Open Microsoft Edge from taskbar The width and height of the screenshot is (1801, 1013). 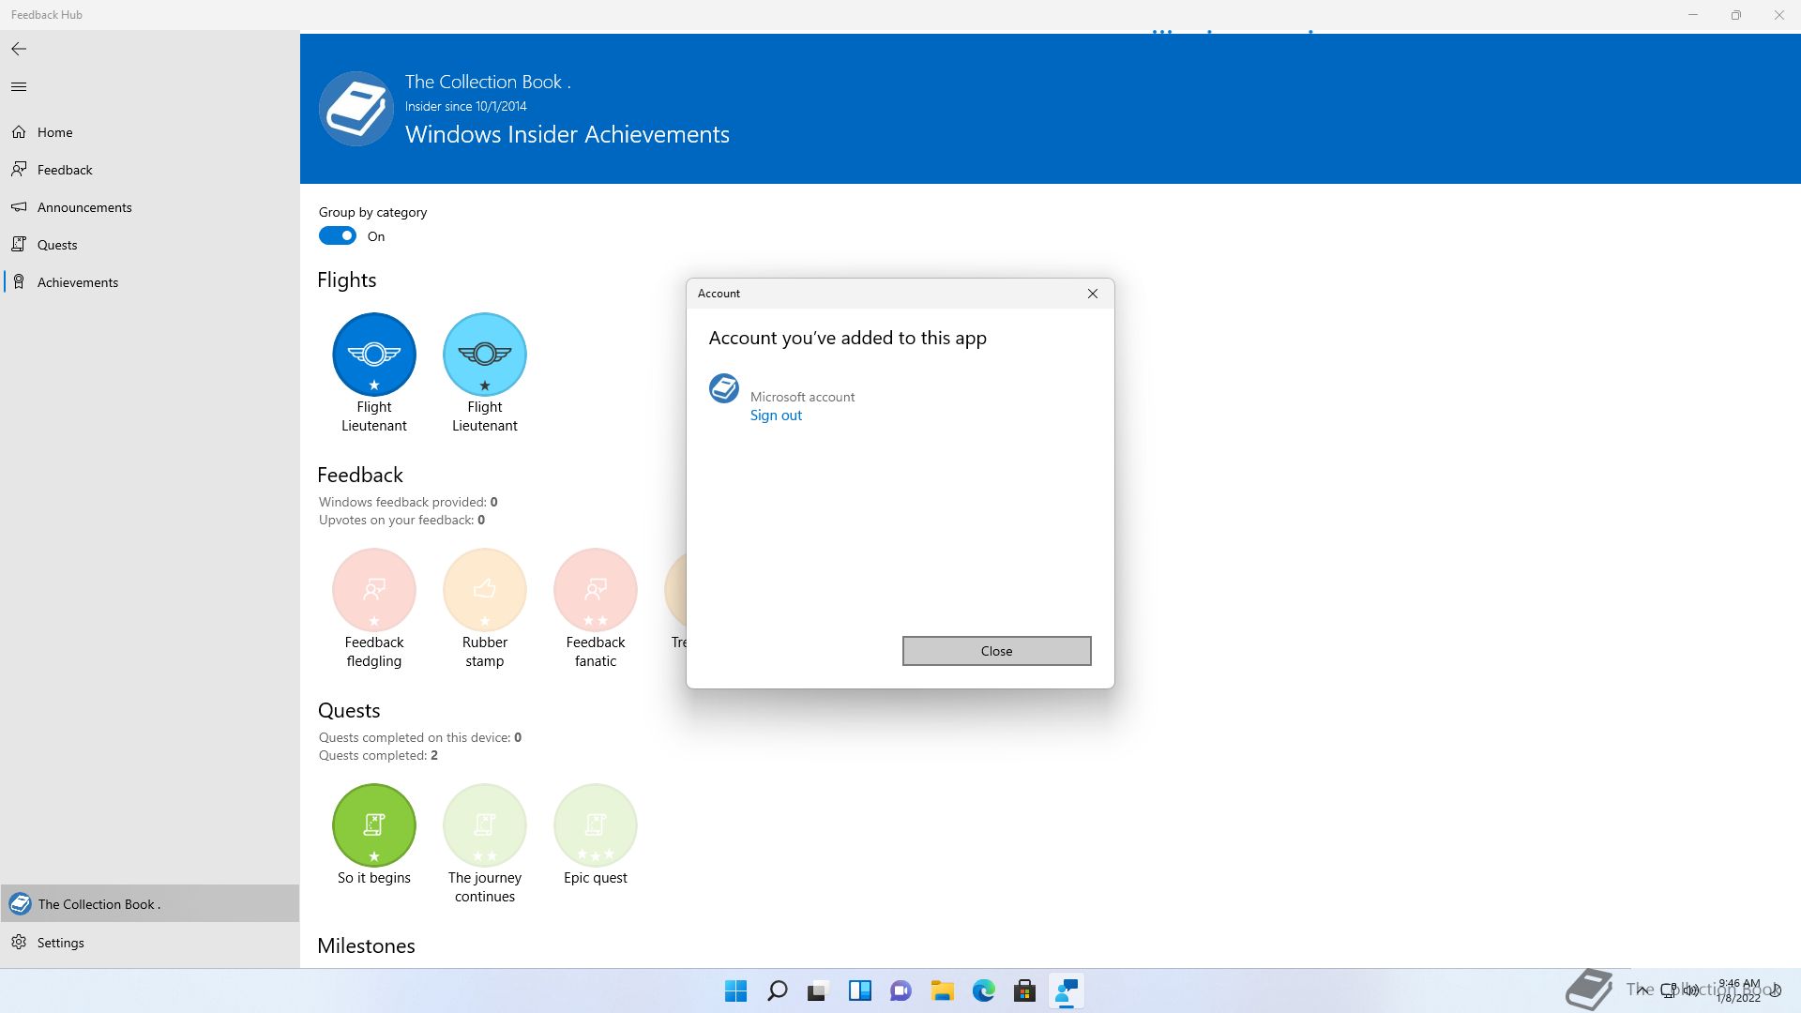pos(984,990)
